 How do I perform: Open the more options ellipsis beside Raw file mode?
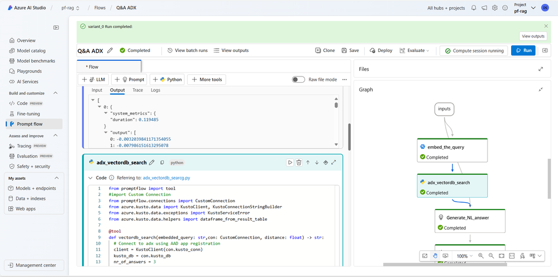point(344,80)
